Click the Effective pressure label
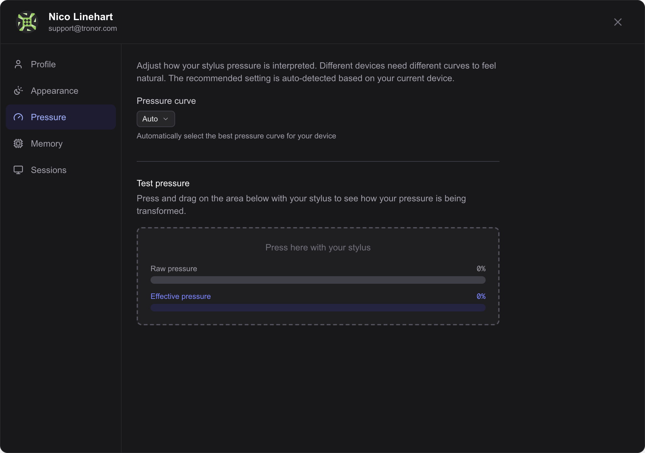Screen dimensions: 645x453 [x=180, y=296]
